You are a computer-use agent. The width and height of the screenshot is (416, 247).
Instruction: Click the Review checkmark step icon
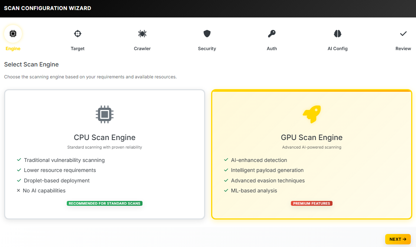403,34
